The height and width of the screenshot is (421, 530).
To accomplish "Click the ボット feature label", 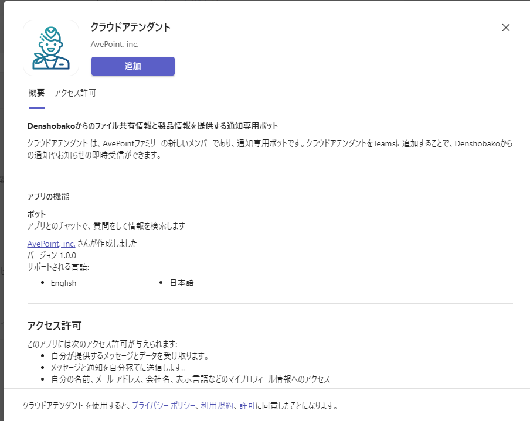I will click(x=36, y=214).
